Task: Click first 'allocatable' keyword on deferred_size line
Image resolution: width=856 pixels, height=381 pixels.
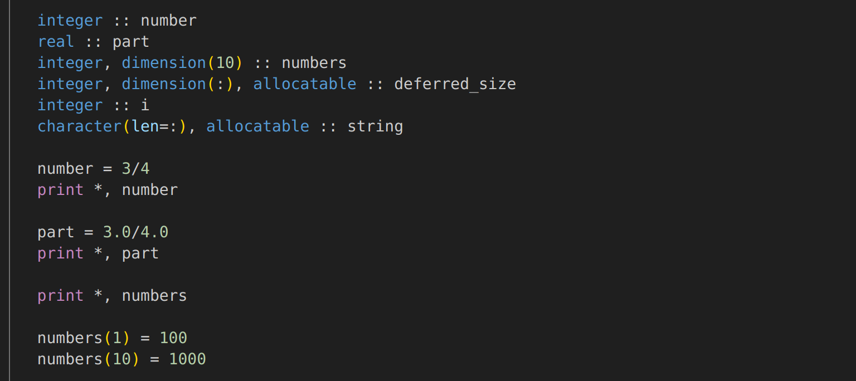Action: 304,84
